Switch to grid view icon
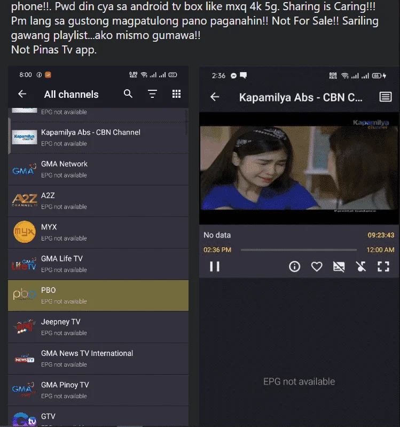Screen dimensions: 400x427 [176, 94]
